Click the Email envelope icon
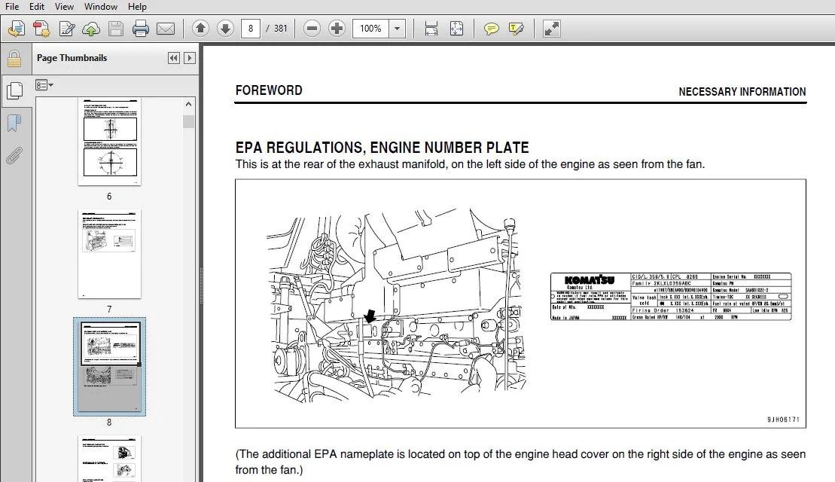The width and height of the screenshot is (835, 482). 166,29
